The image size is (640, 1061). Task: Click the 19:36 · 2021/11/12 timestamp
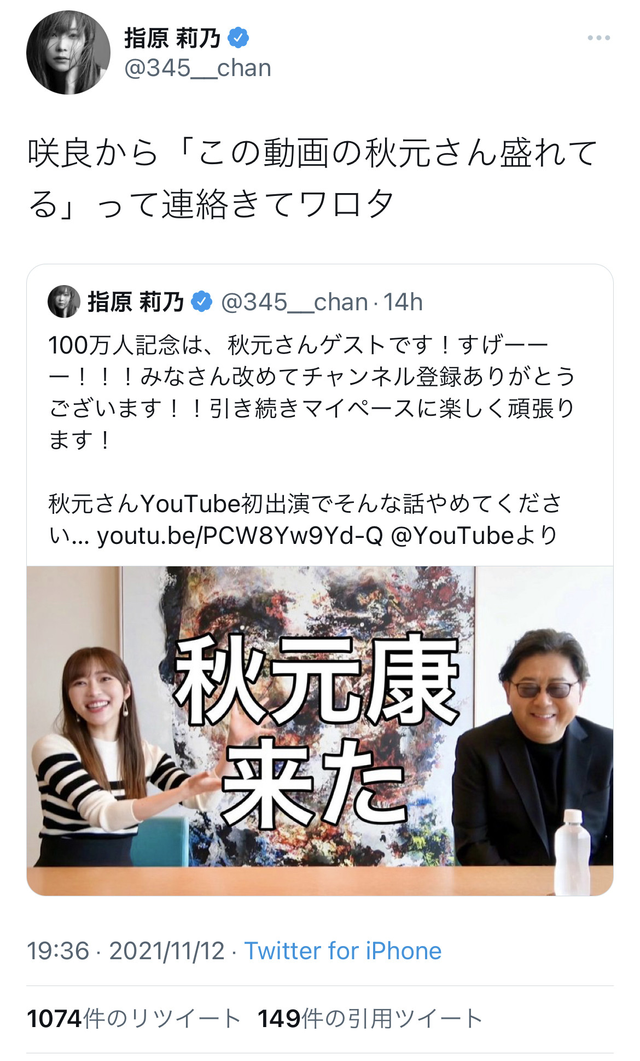[x=126, y=951]
